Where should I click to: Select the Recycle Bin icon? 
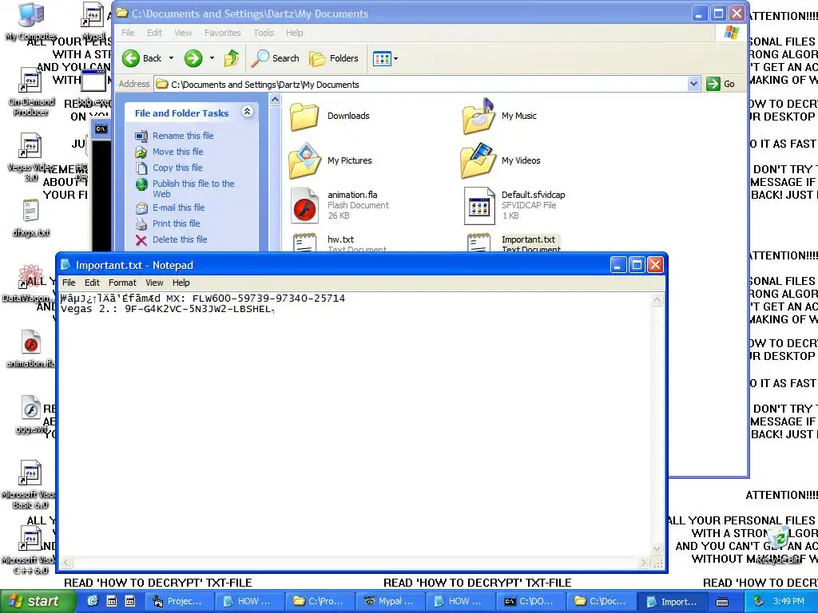[780, 544]
